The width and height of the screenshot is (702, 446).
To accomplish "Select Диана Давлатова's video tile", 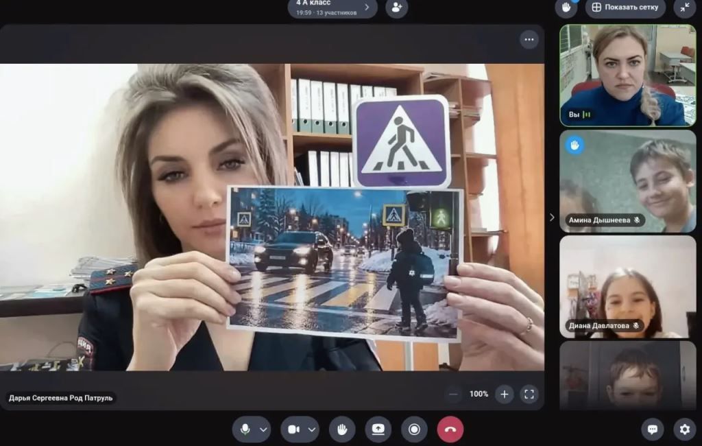I will (628, 287).
